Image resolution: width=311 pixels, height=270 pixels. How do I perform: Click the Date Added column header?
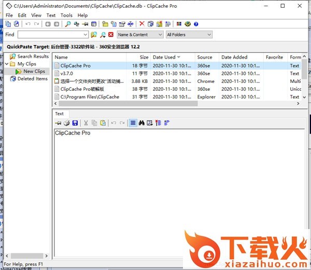[x=241, y=58]
